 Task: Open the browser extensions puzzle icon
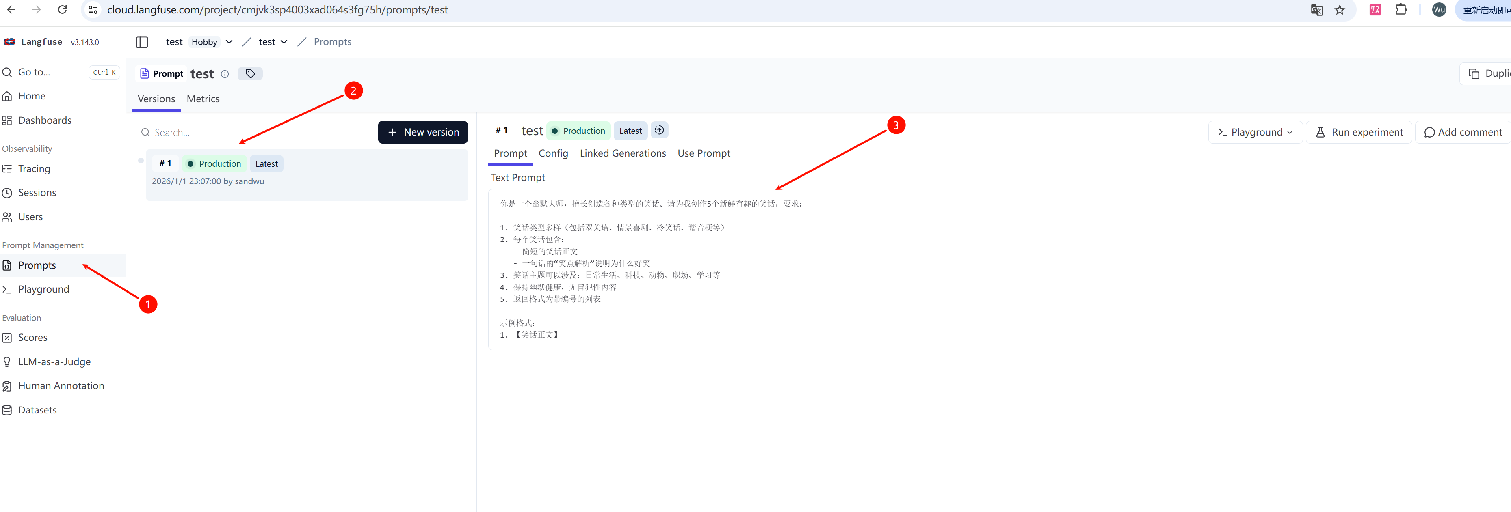1401,10
